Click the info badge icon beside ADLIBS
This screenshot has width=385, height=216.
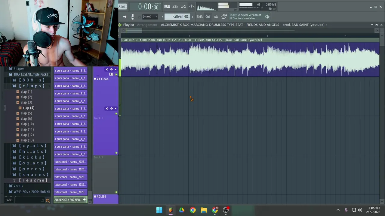[x=95, y=196]
